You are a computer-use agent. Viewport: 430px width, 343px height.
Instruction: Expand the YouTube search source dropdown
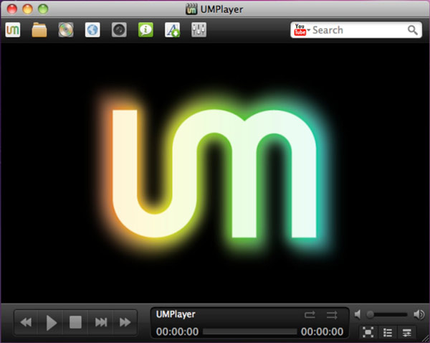pyautogui.click(x=302, y=29)
